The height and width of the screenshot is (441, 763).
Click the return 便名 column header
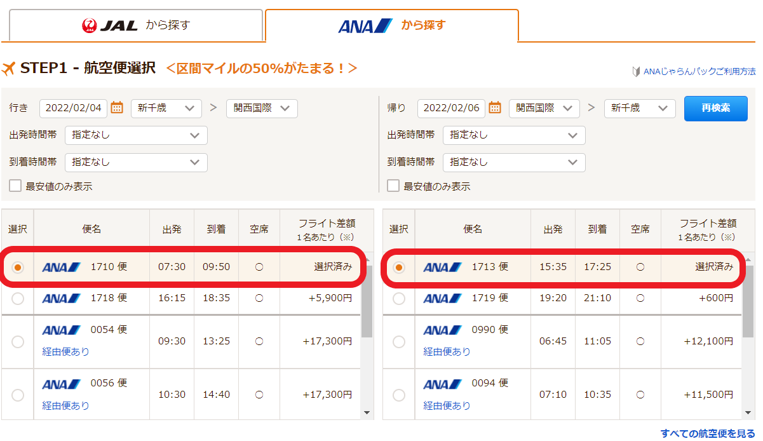coord(473,229)
